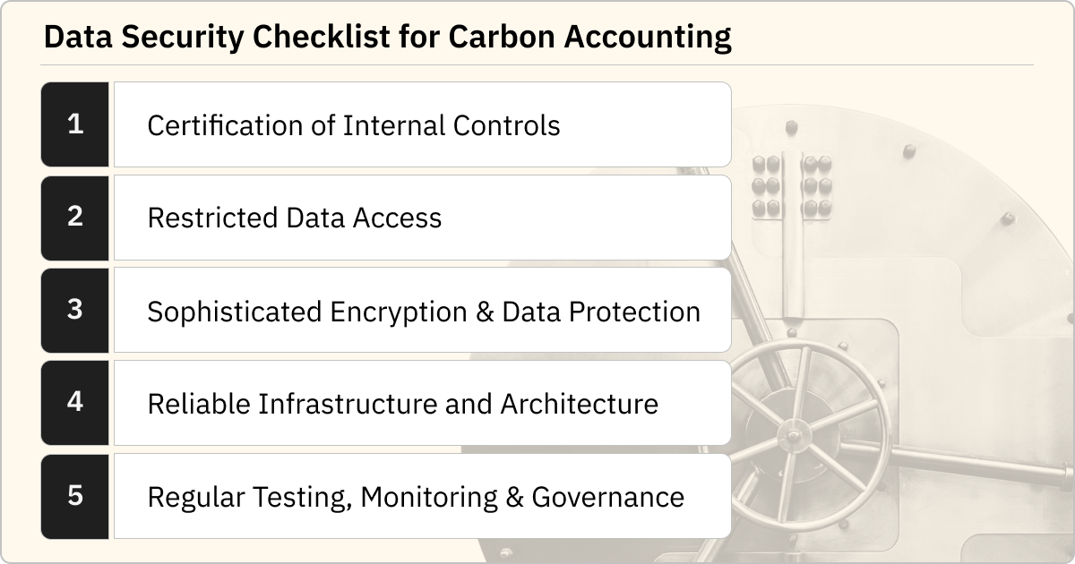
Task: Click the words Carbon Accounting in the heading
Action: pos(589,37)
